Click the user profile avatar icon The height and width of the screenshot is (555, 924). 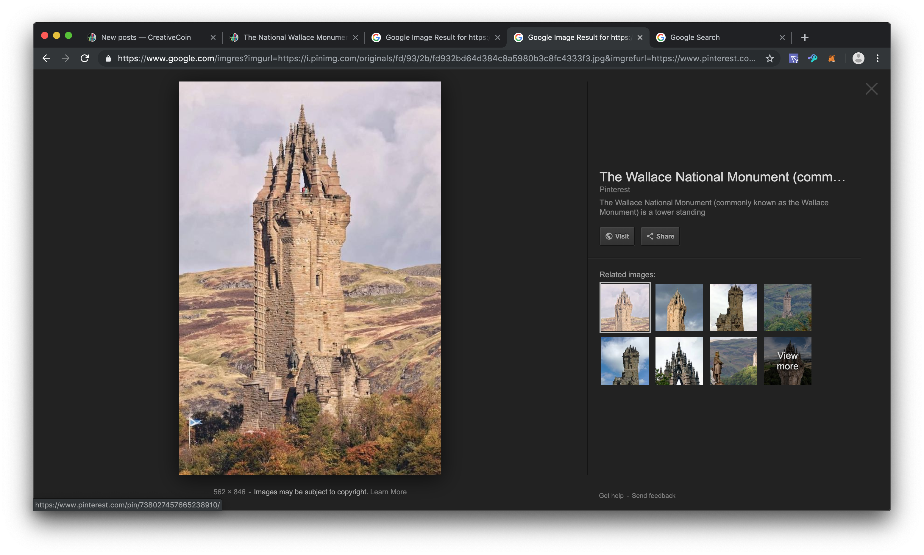(x=858, y=58)
